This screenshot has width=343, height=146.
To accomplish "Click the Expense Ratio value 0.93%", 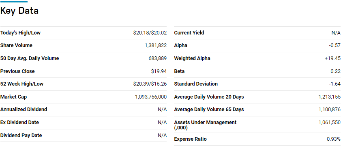I will click(334, 139).
